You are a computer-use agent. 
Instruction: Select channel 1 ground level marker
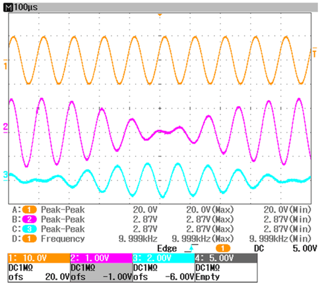tap(5, 65)
